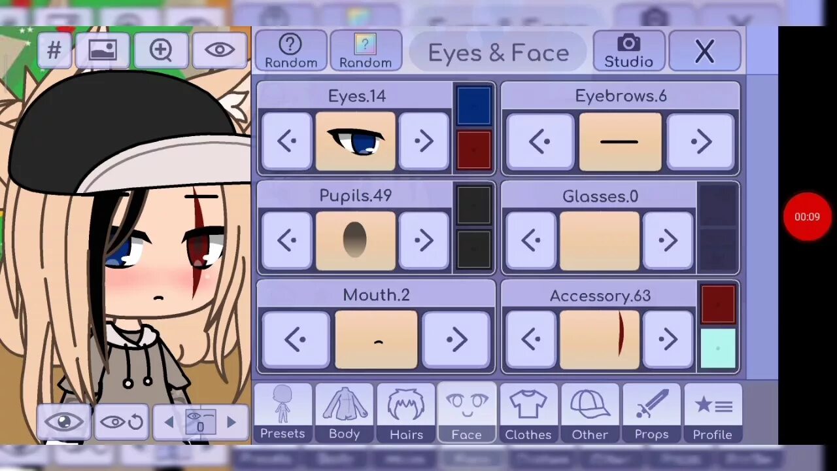Click the rainbow Random color button

click(366, 51)
